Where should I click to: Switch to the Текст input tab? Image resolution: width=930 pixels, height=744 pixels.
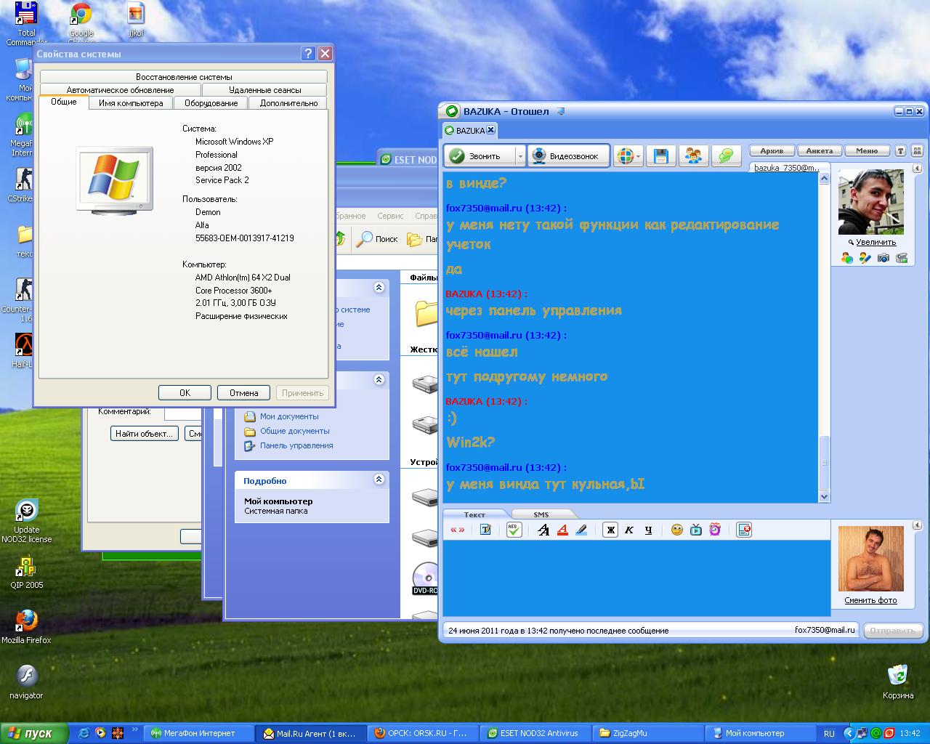tap(474, 514)
